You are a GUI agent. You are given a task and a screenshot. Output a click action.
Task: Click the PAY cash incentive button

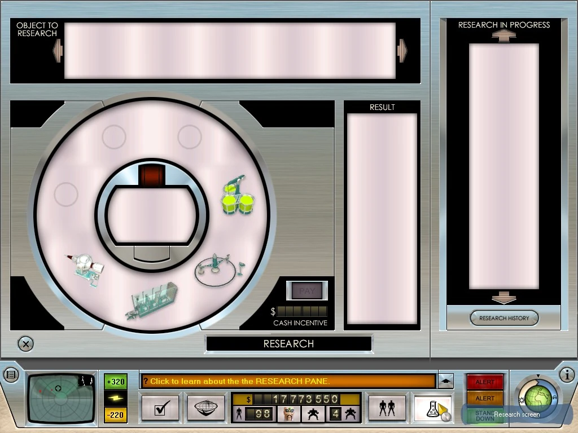pyautogui.click(x=307, y=291)
